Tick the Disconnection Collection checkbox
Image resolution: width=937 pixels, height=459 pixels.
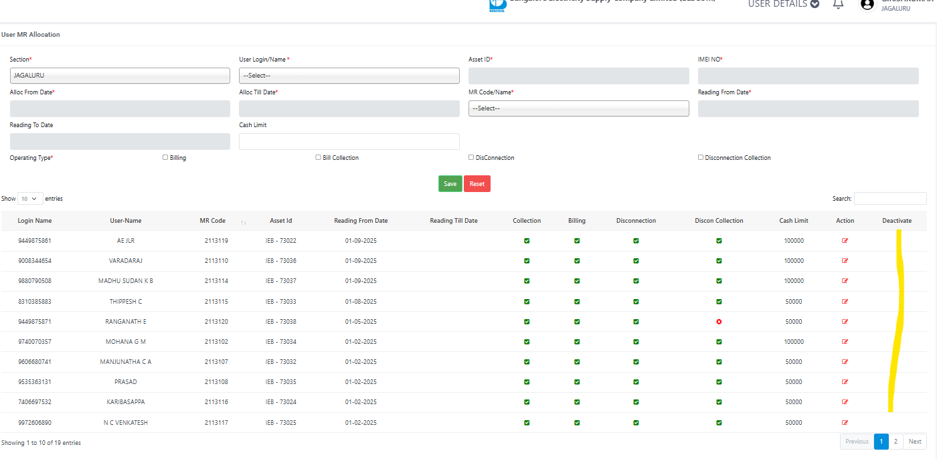pos(701,157)
